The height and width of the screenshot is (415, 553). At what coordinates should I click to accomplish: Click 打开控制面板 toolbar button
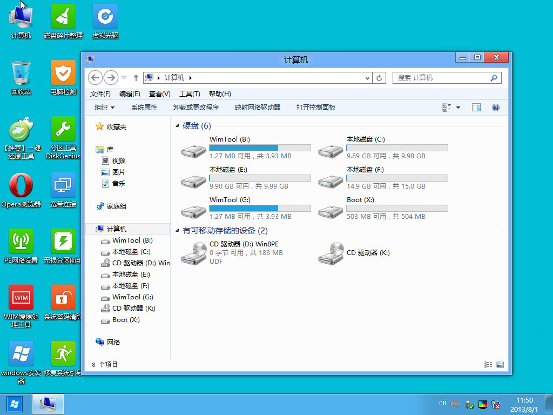click(315, 108)
